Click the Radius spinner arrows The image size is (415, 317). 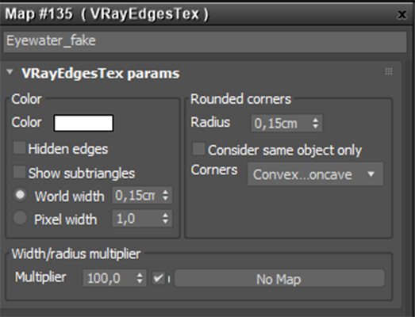316,123
